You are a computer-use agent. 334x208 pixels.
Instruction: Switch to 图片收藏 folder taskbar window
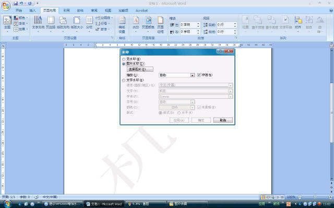pyautogui.click(x=187, y=204)
